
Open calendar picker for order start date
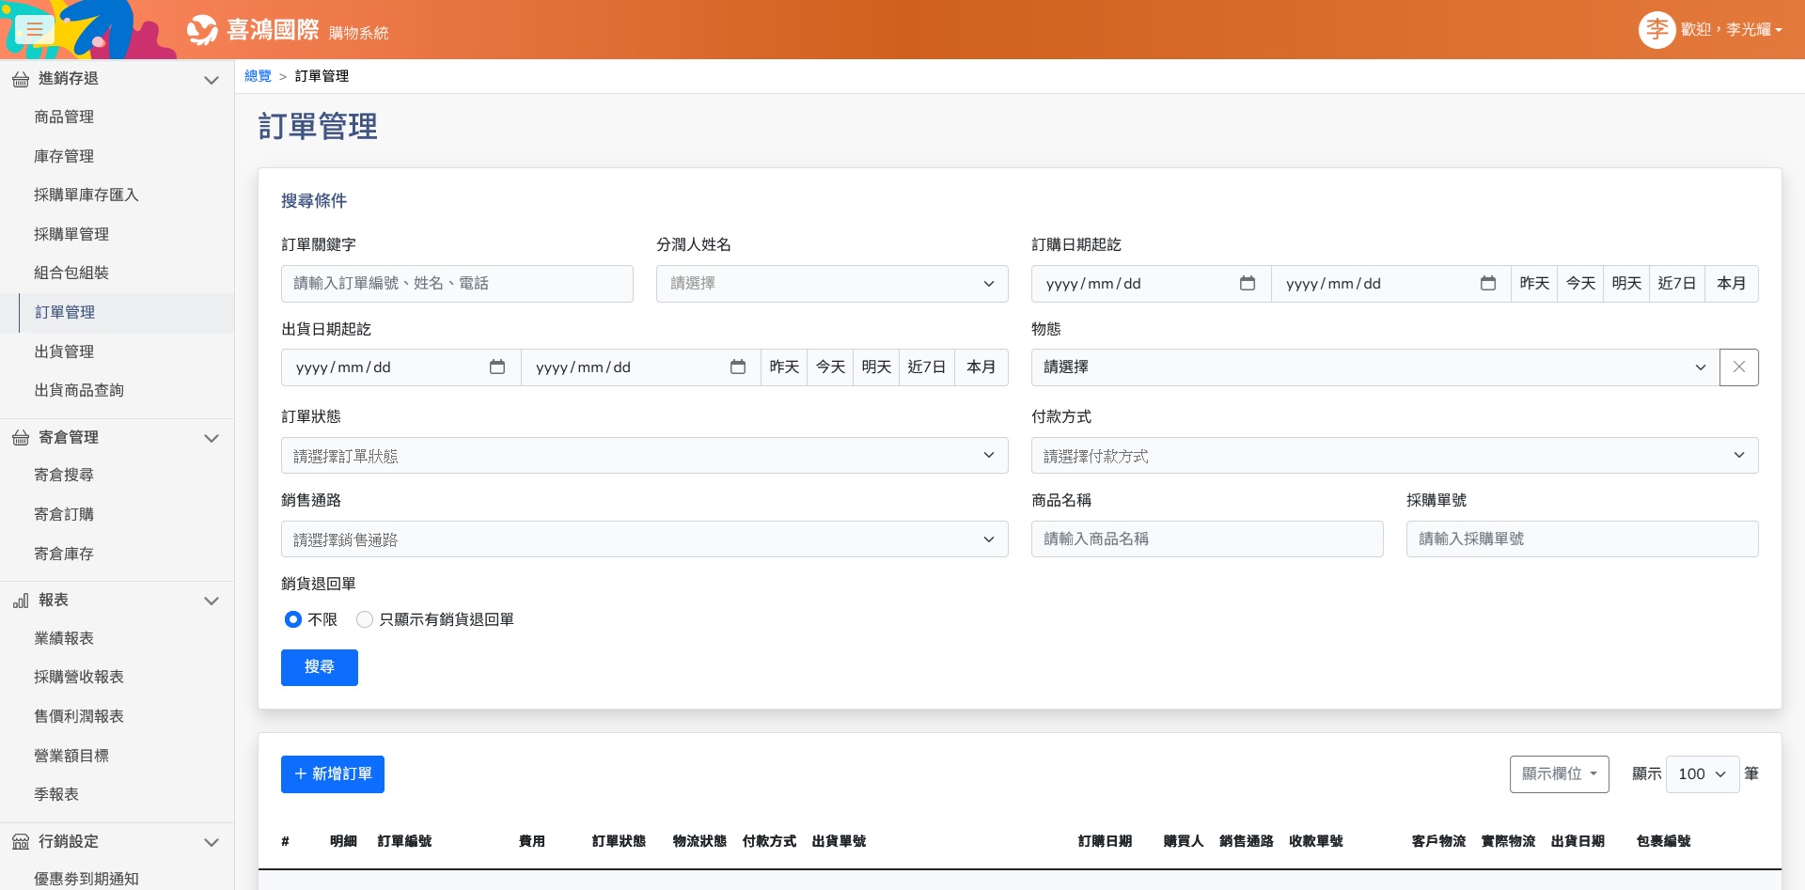tap(1248, 284)
